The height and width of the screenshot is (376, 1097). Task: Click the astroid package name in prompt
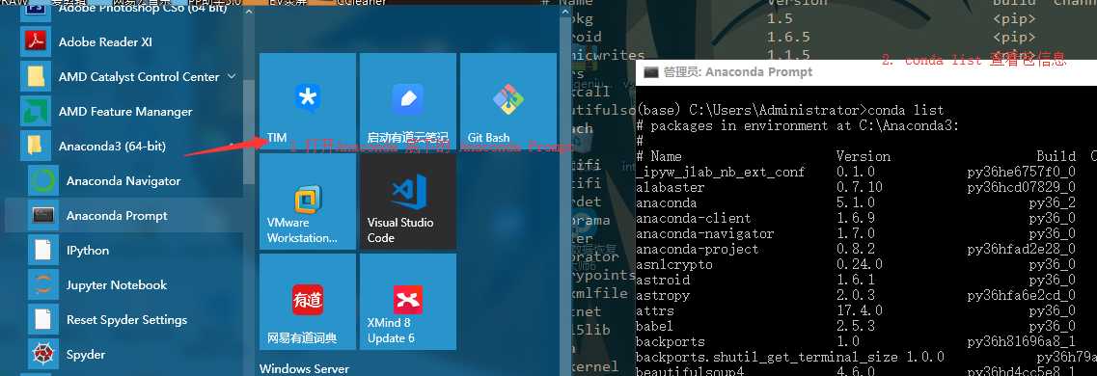click(663, 280)
